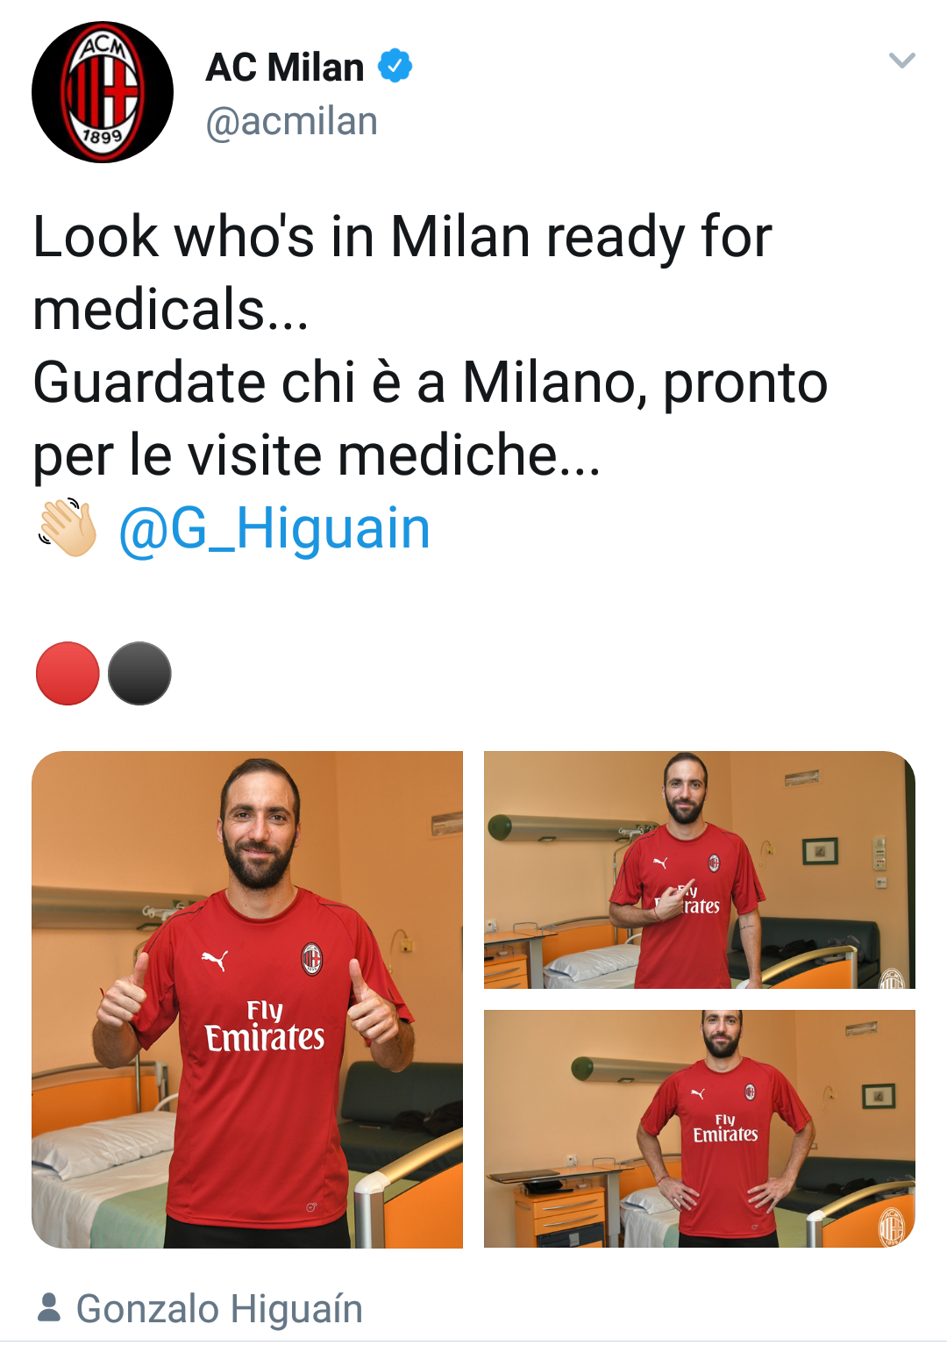Image resolution: width=947 pixels, height=1367 pixels.
Task: Click the black circle emoji
Action: tap(139, 673)
